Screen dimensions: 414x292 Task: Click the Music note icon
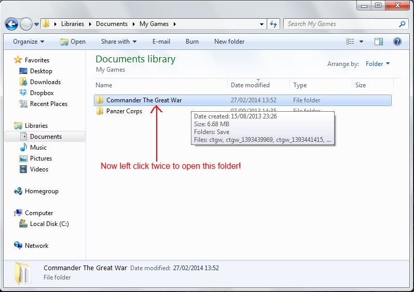tap(23, 147)
